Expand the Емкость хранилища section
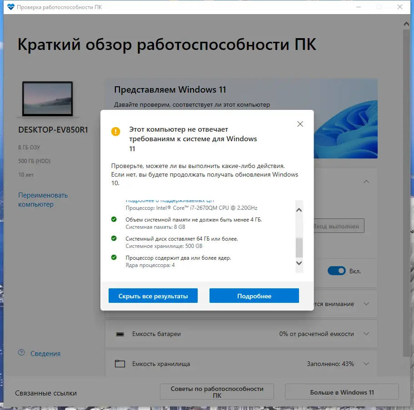Viewport: 414px width, 410px height. (x=366, y=363)
